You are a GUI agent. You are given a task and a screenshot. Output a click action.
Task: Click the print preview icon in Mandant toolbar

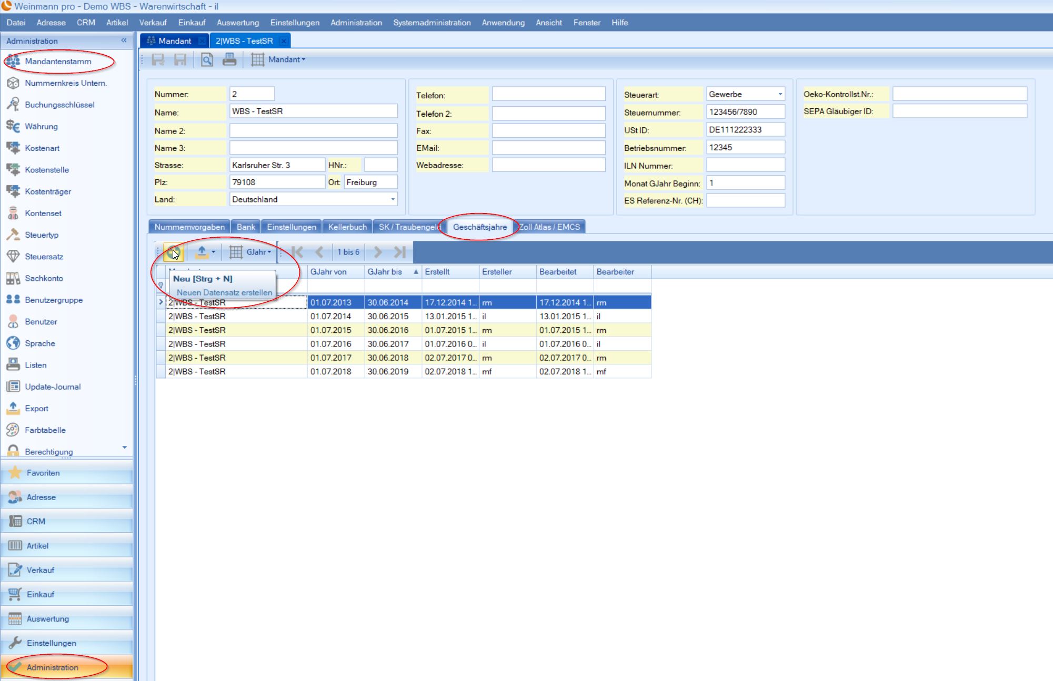pyautogui.click(x=207, y=59)
